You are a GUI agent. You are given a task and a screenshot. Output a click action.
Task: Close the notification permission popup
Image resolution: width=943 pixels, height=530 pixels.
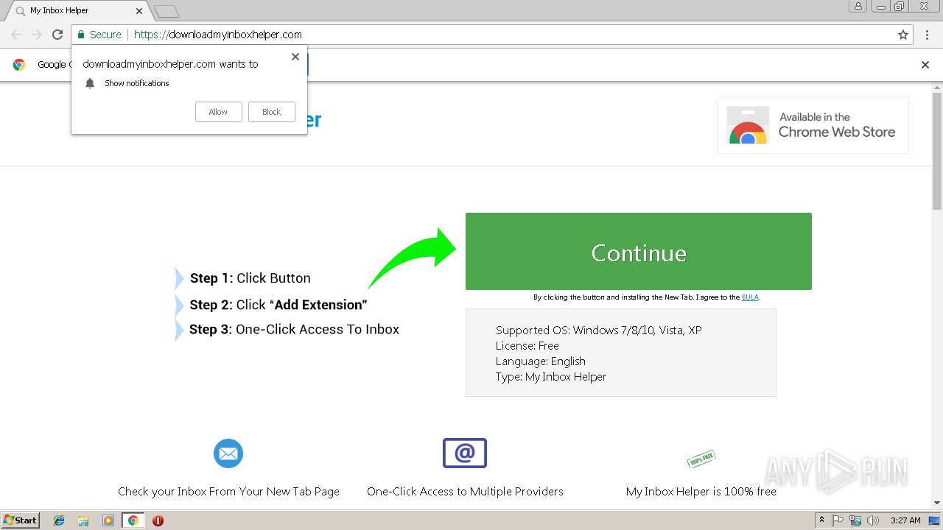pos(295,57)
